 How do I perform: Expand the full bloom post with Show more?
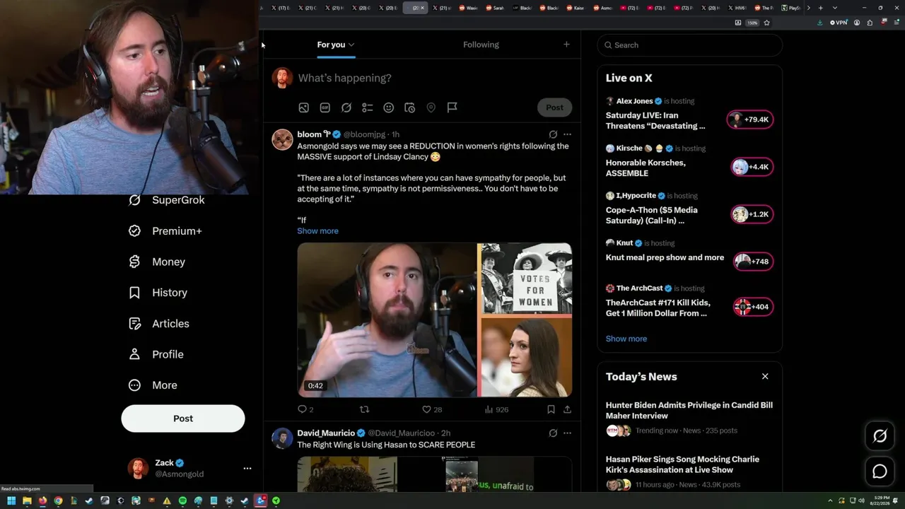point(317,231)
